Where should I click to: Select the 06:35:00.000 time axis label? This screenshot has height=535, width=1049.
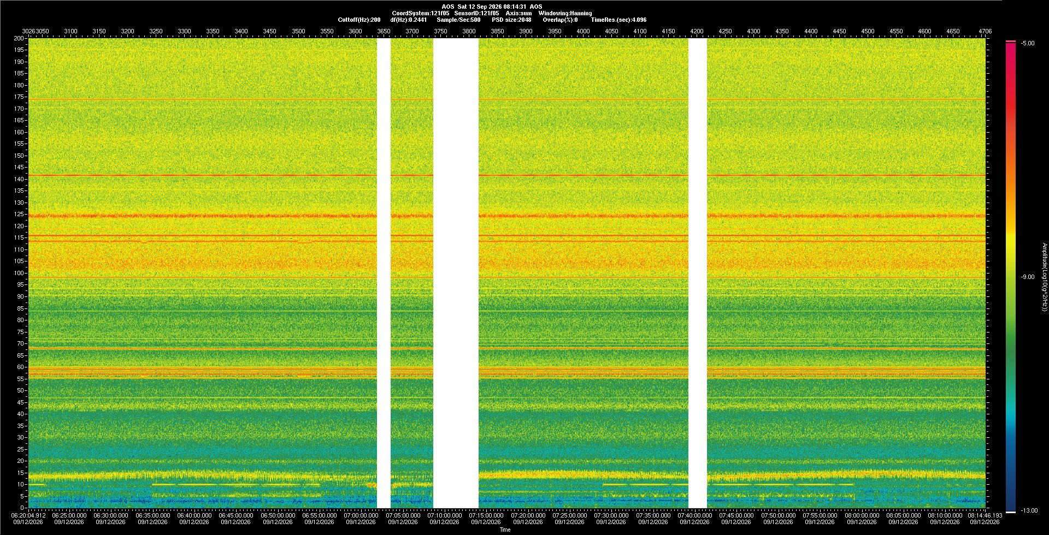[152, 515]
